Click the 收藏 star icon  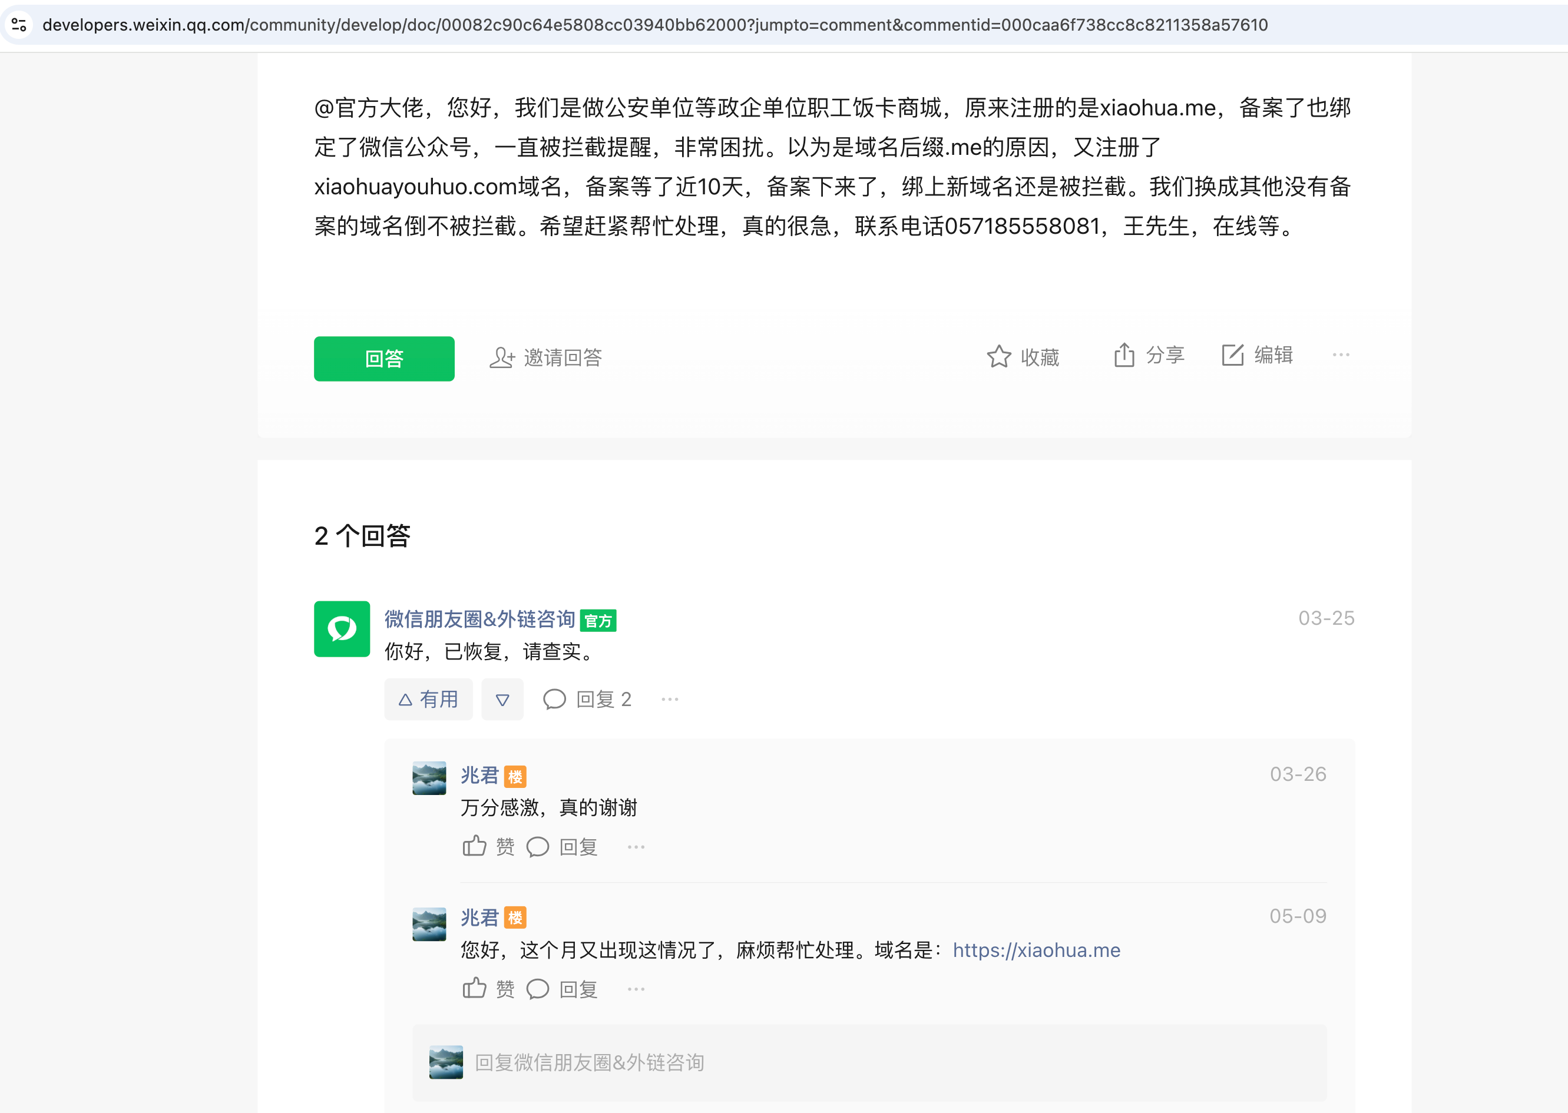click(x=998, y=356)
